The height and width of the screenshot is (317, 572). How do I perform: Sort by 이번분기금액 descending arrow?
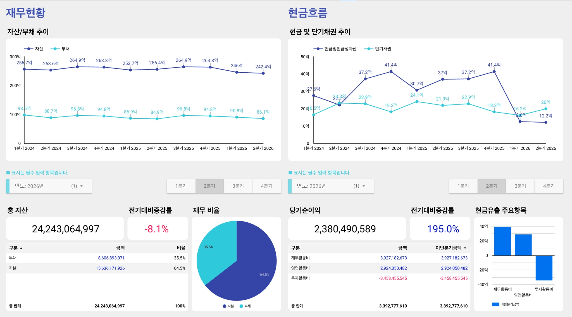465,248
